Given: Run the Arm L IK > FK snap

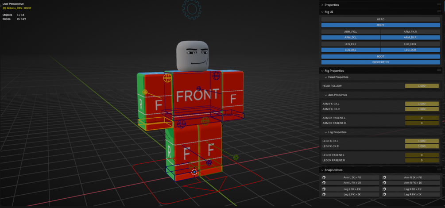Looking at the screenshot, I should (350, 177).
